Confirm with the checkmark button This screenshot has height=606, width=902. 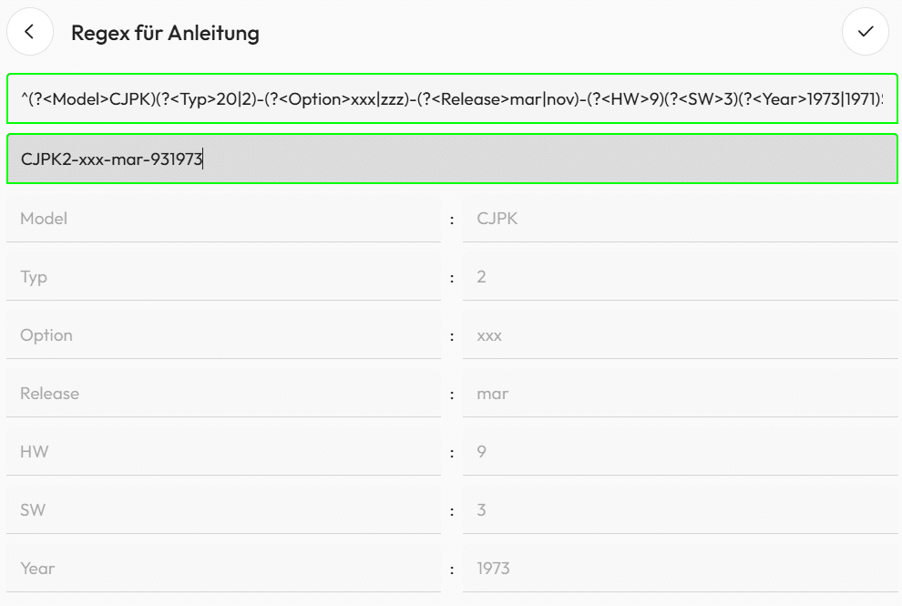click(x=866, y=32)
